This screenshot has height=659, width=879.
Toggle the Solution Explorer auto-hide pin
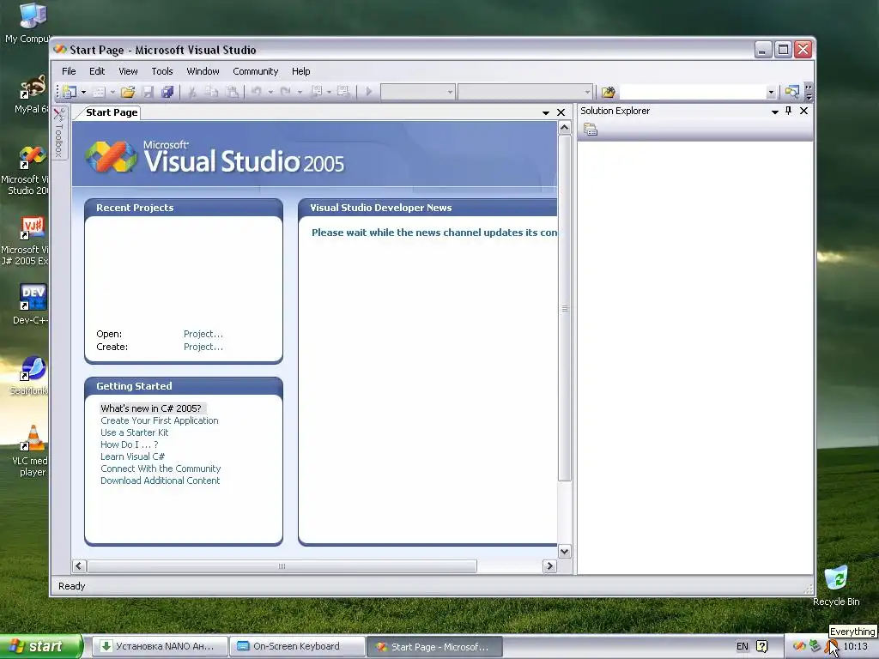(x=789, y=111)
